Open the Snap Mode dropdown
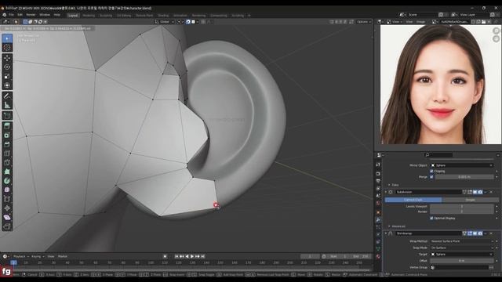The height and width of the screenshot is (282, 502). click(462, 248)
